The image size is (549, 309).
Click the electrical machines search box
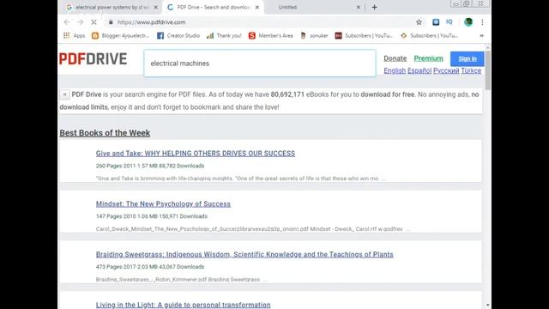(260, 63)
